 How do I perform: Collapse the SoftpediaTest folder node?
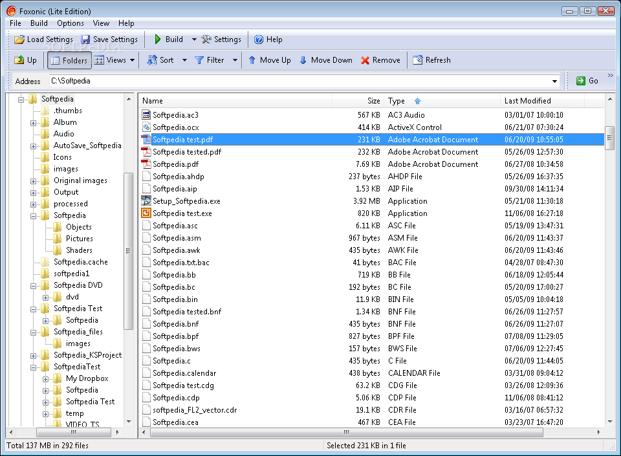click(x=33, y=367)
